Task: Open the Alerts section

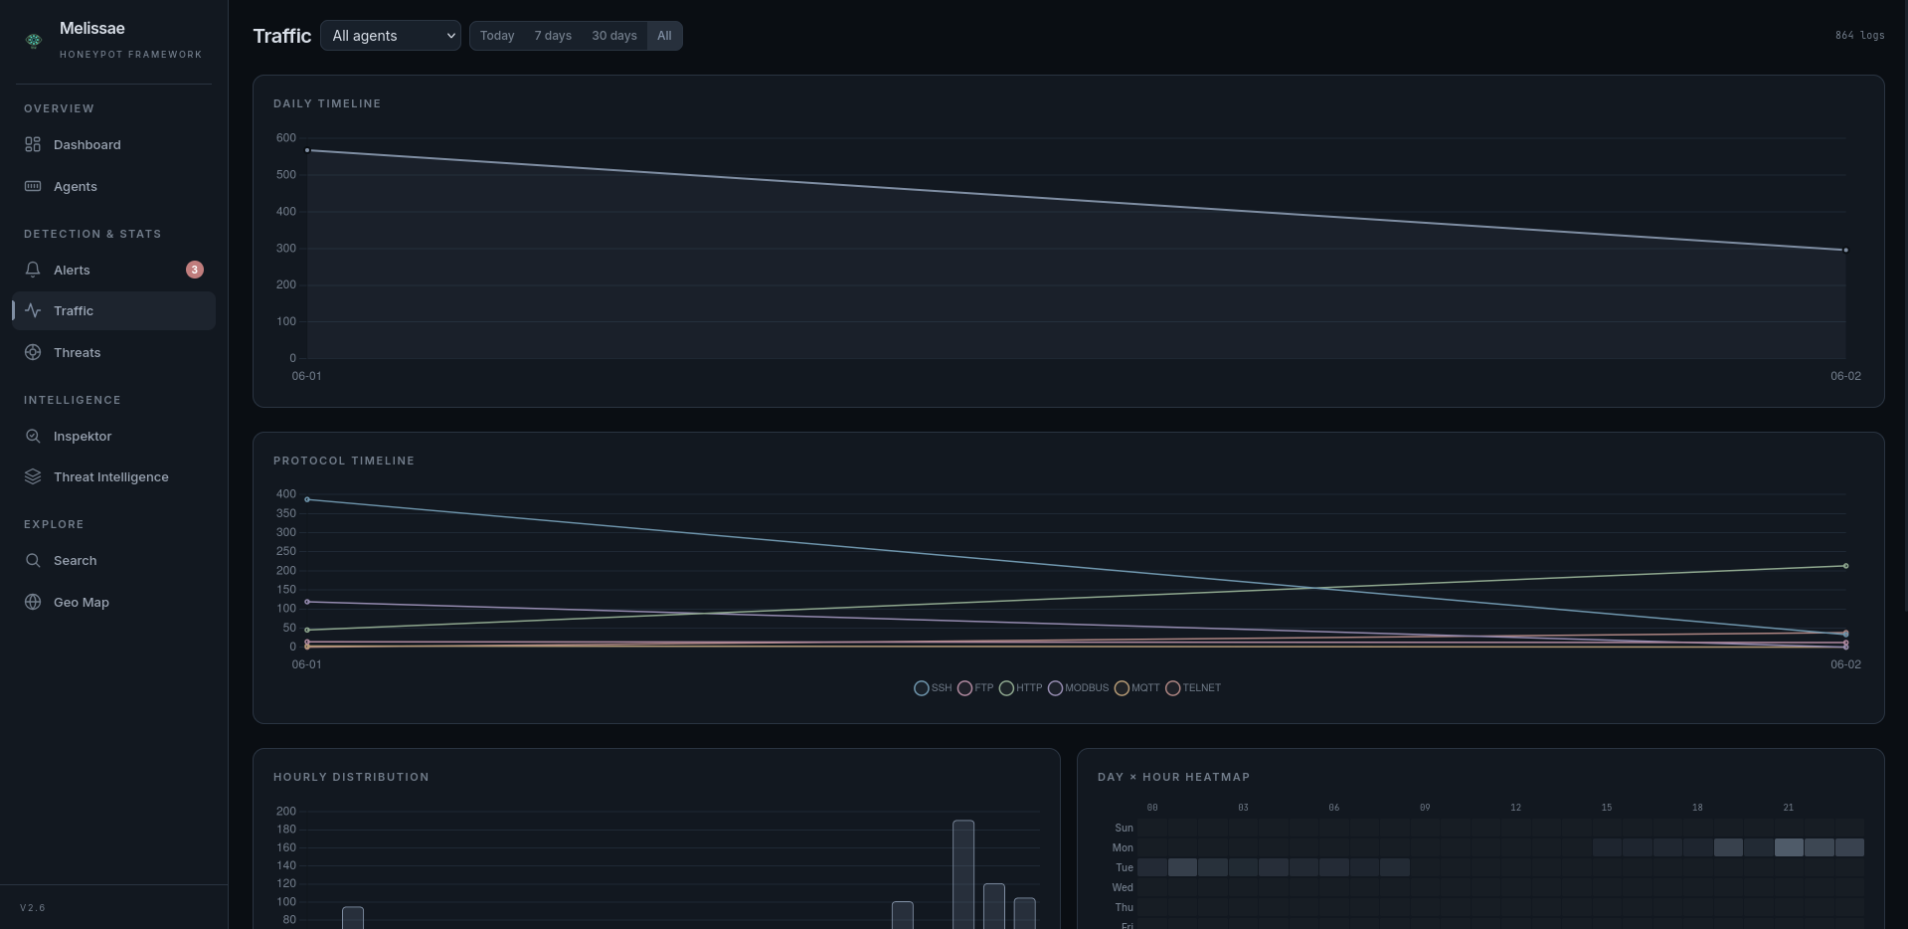Action: pos(114,270)
